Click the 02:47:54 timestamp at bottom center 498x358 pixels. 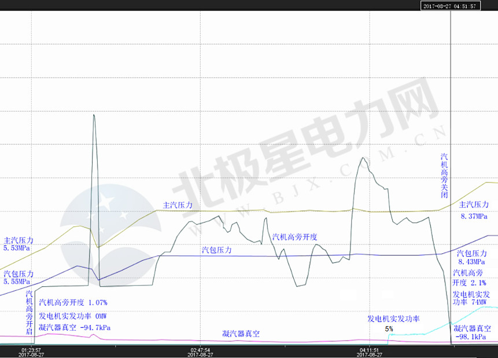click(200, 350)
